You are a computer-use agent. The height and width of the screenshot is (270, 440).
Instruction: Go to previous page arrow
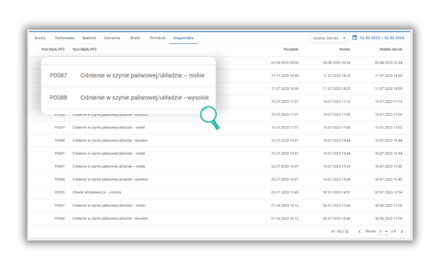[360, 232]
